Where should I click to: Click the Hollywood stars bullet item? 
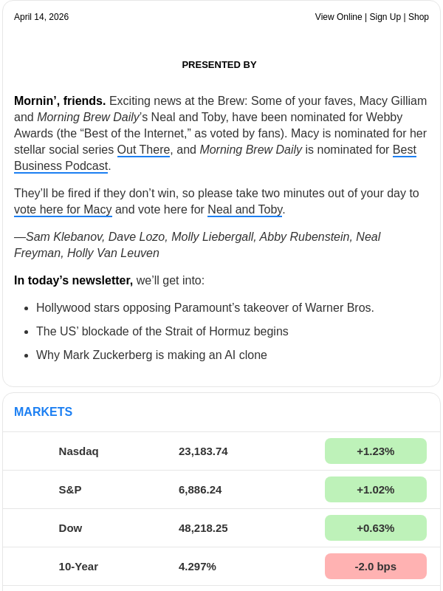(205, 308)
